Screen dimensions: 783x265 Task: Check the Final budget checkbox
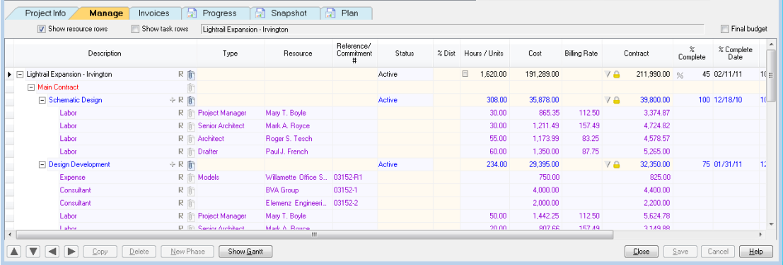[x=724, y=30]
